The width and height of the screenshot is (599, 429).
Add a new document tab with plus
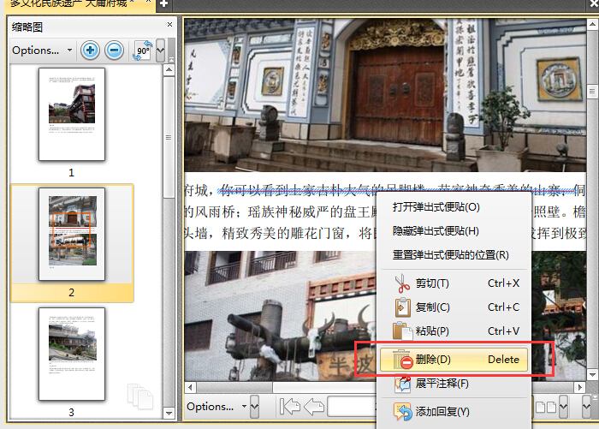coord(164,3)
